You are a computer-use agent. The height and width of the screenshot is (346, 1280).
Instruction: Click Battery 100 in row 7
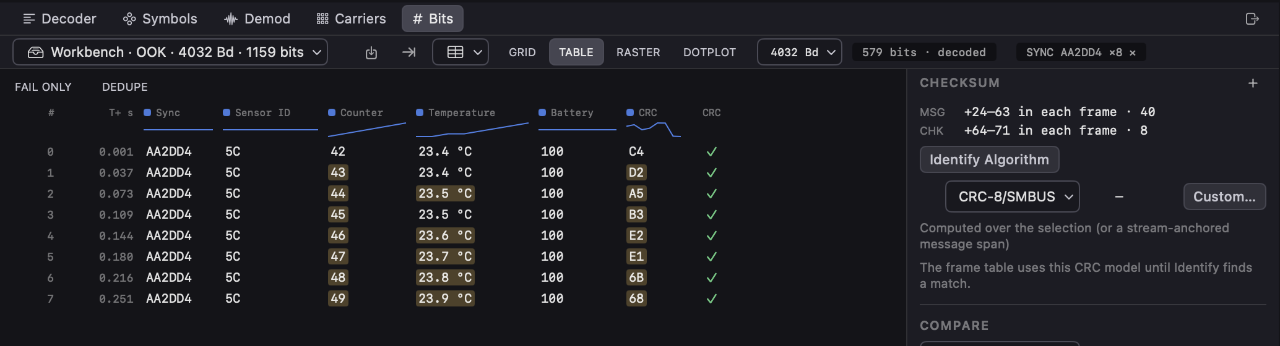(552, 298)
